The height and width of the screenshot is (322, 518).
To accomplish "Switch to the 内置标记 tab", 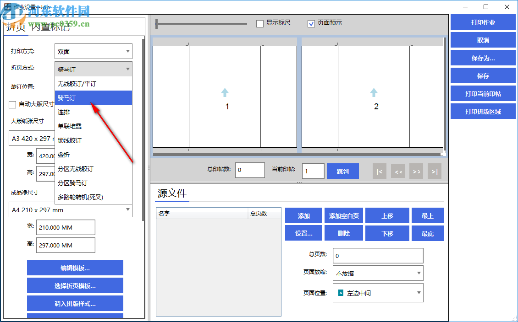I will pos(50,27).
